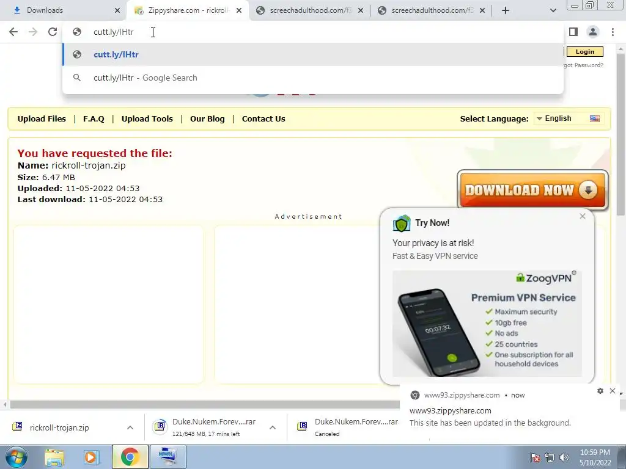Click the vertical page scrollbar
The height and width of the screenshot is (469, 626).
point(620,136)
